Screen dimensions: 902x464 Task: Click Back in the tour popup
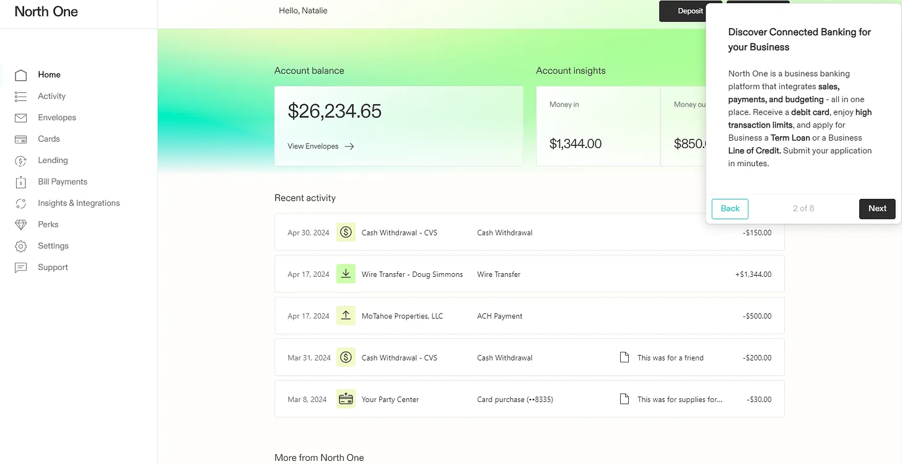[730, 209]
